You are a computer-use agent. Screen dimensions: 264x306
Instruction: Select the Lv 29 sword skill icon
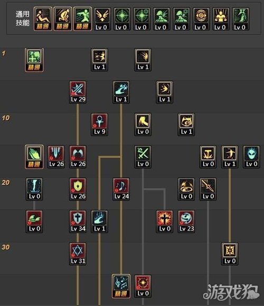point(78,92)
